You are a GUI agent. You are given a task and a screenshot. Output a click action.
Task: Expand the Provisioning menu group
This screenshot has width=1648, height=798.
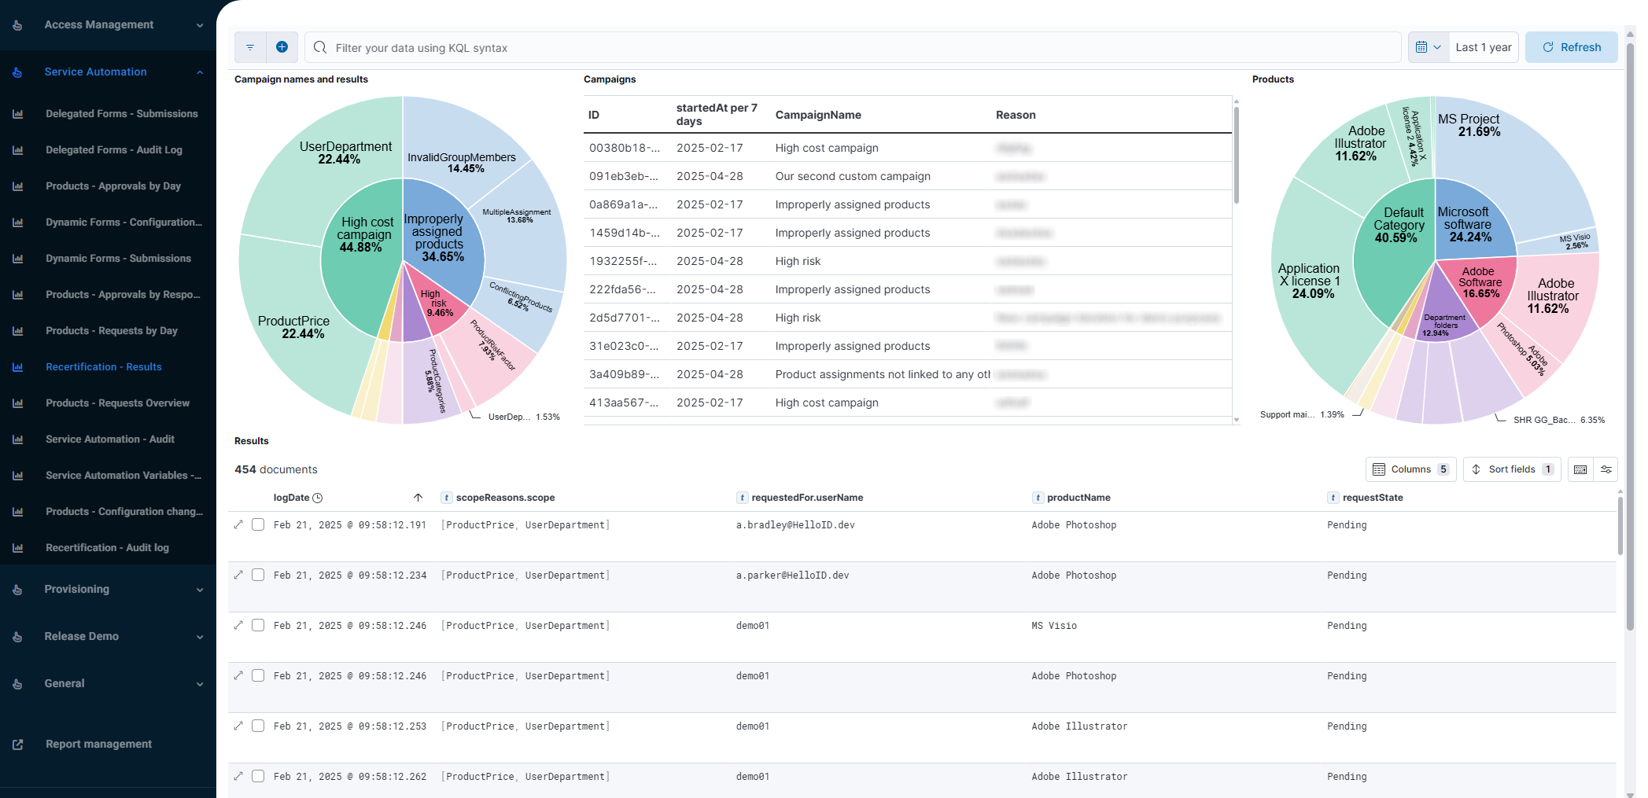click(200, 590)
